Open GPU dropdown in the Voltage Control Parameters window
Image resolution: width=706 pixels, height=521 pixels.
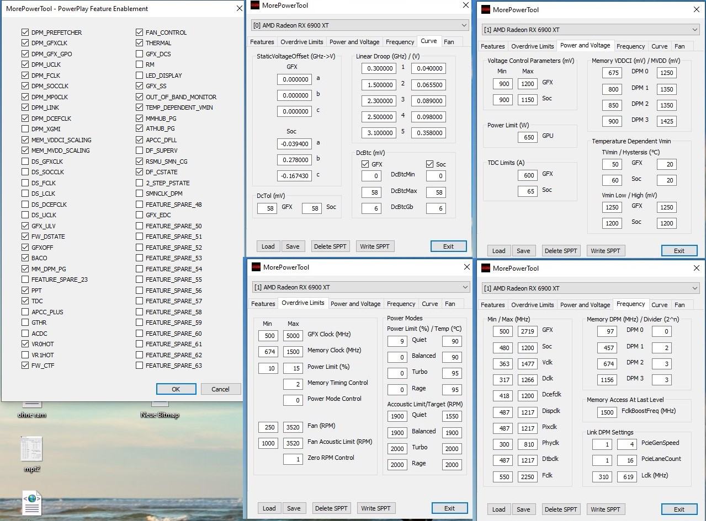coord(591,30)
